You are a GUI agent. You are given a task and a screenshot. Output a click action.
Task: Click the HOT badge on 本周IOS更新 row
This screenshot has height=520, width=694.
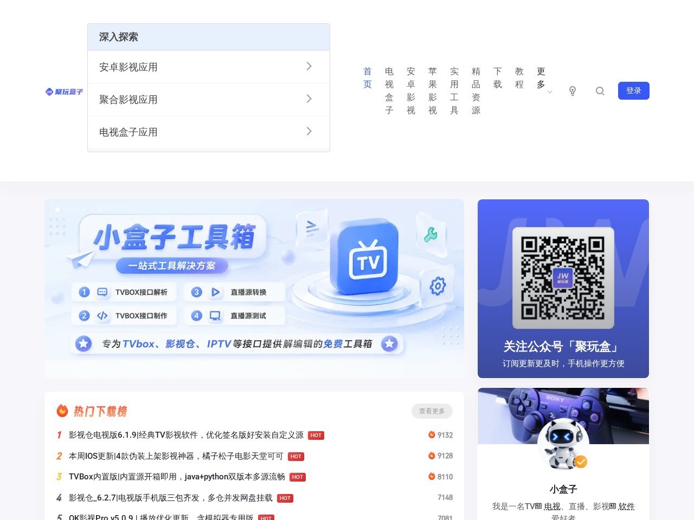[296, 456]
